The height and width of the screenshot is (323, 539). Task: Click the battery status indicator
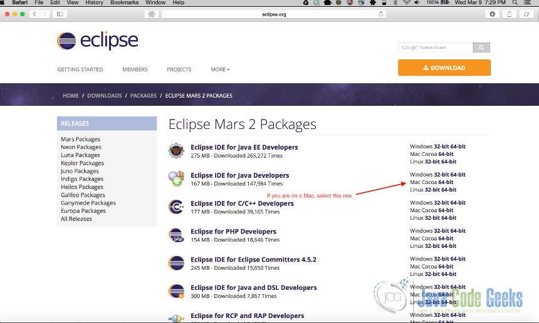click(x=438, y=3)
